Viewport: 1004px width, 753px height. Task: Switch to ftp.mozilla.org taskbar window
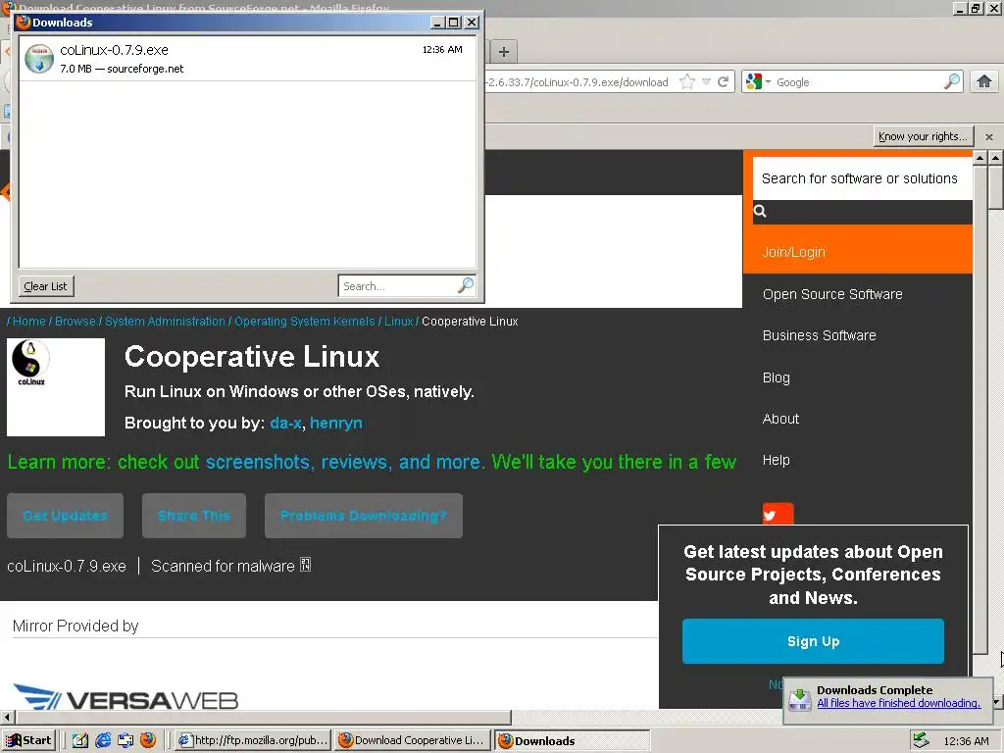(x=254, y=740)
